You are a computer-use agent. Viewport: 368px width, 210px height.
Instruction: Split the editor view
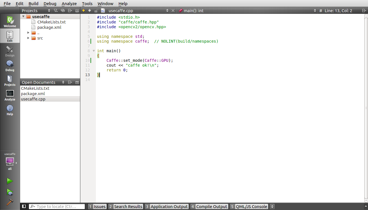[364, 10]
